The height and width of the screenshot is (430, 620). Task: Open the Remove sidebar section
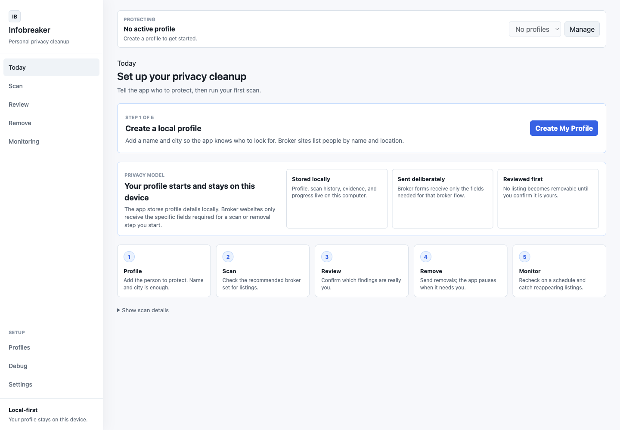click(x=51, y=123)
